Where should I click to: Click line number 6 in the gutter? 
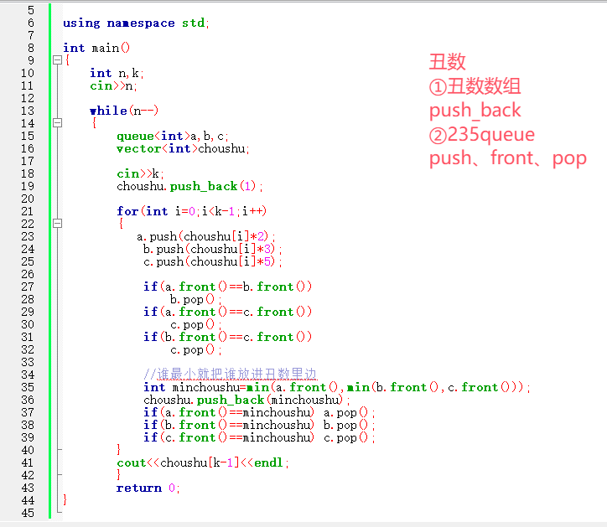point(31,23)
